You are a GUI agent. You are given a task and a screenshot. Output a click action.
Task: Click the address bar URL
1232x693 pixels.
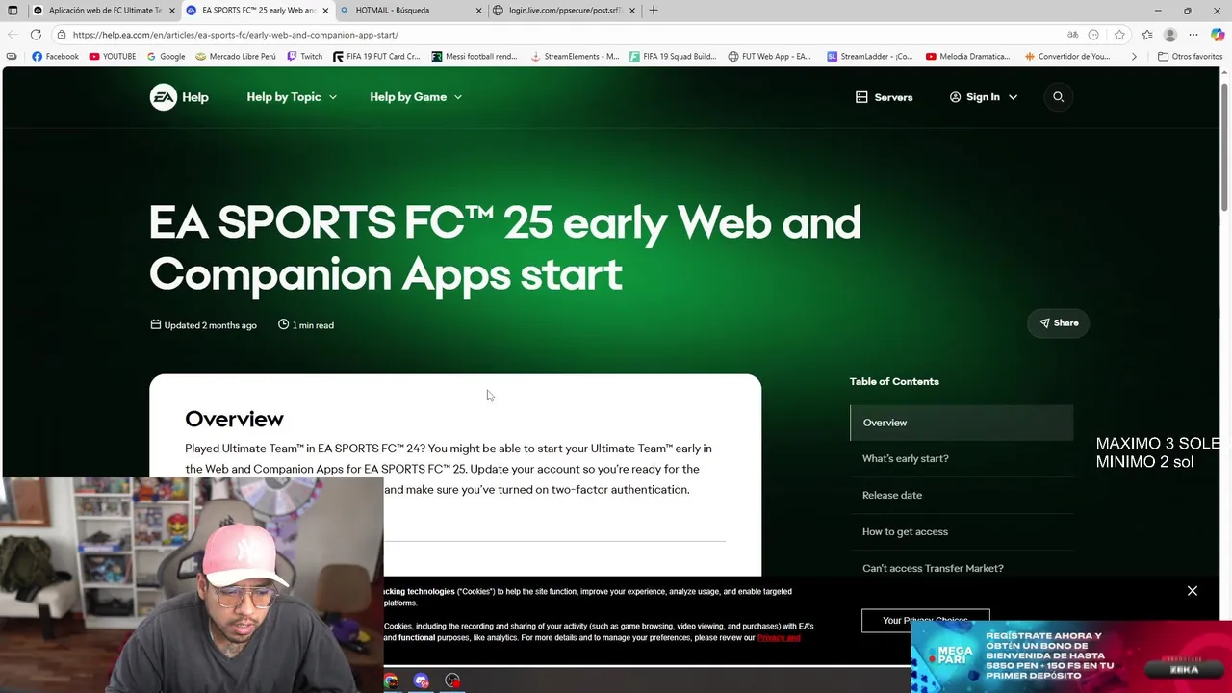(x=236, y=35)
